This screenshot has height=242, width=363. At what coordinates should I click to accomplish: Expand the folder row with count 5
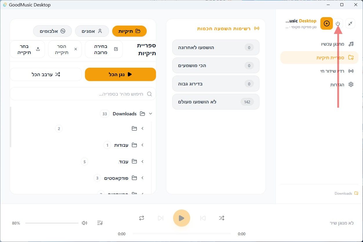142,162
